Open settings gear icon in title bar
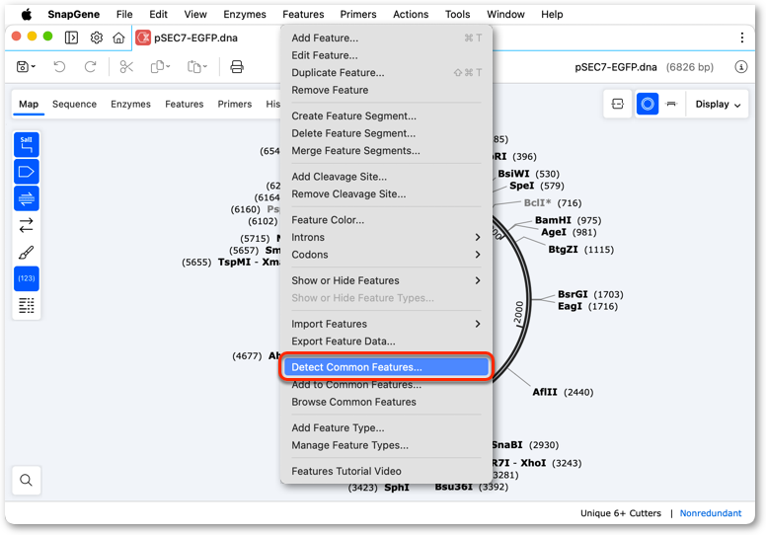 point(97,38)
